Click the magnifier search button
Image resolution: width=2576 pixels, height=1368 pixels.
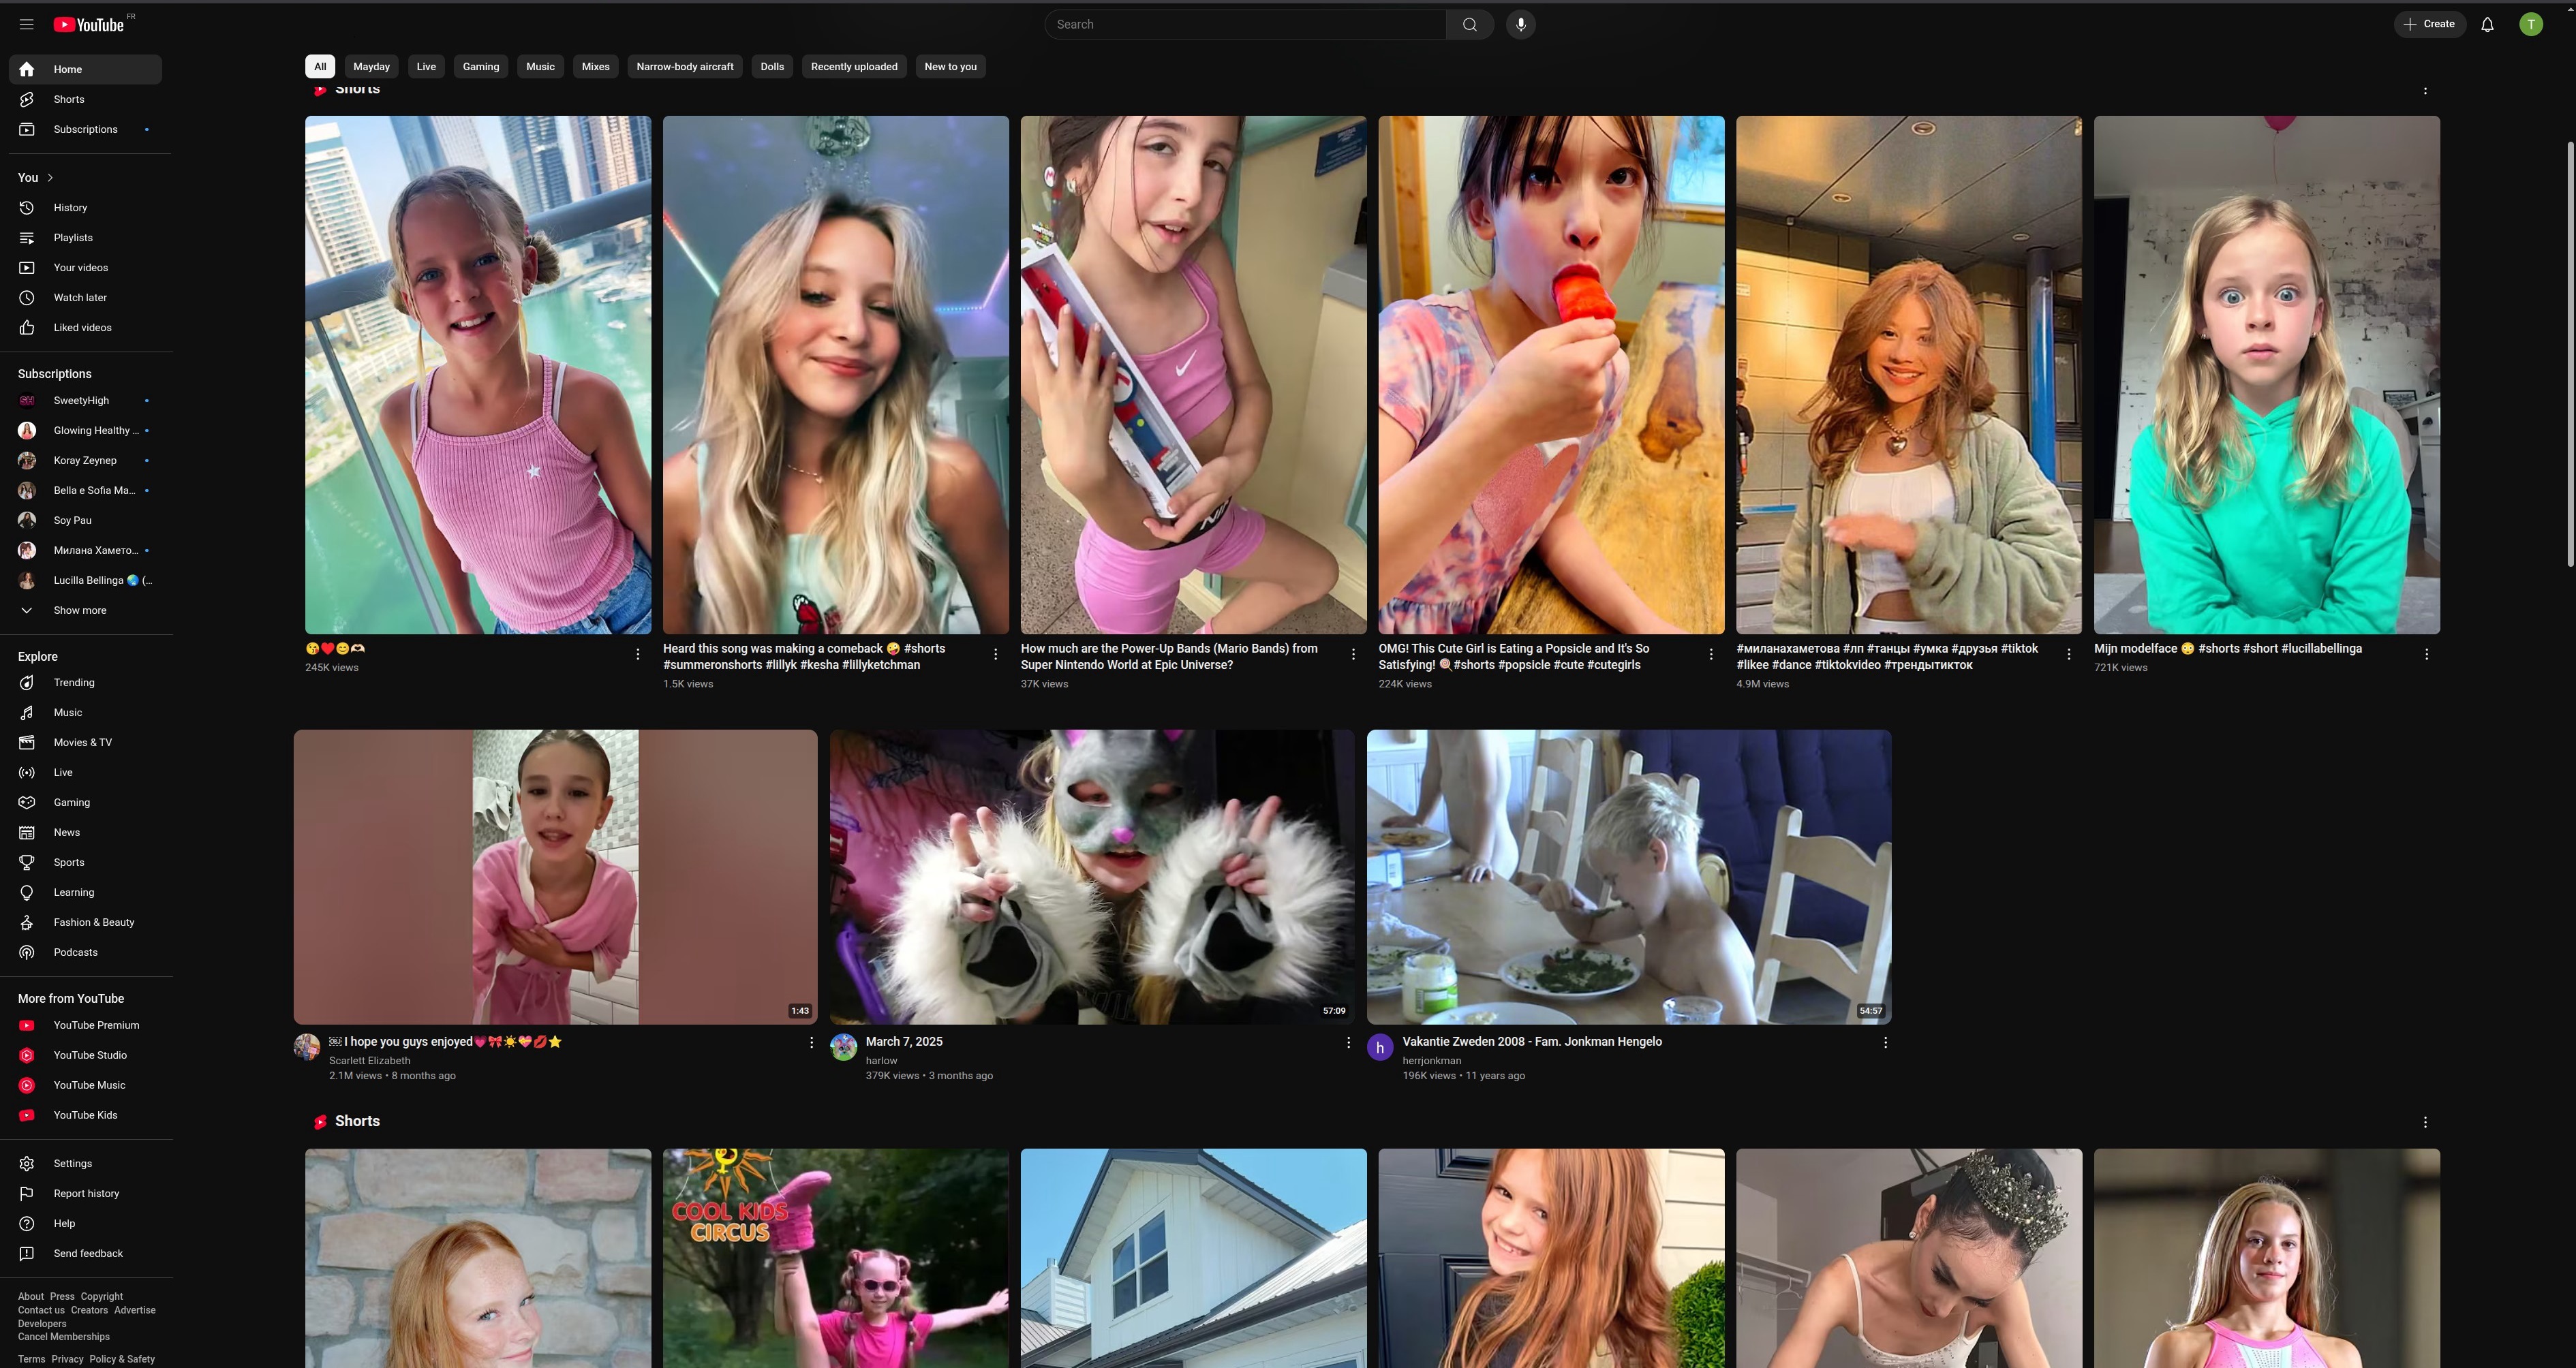tap(1469, 24)
